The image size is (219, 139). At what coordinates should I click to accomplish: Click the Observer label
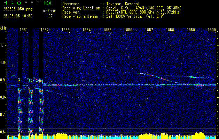(71, 4)
